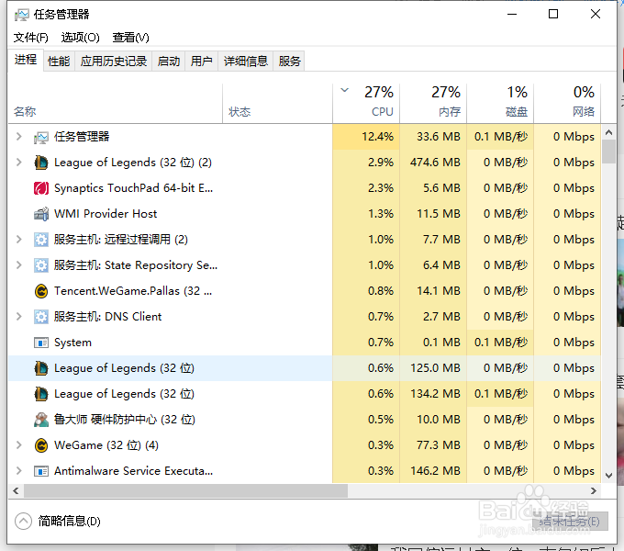
Task: Click the 简略信息(D) label
Action: [69, 521]
